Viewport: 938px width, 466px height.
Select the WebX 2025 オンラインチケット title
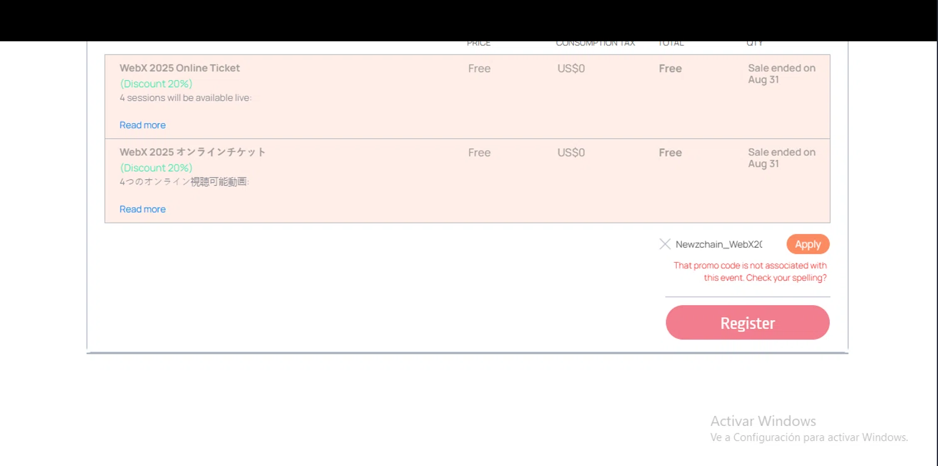click(193, 152)
